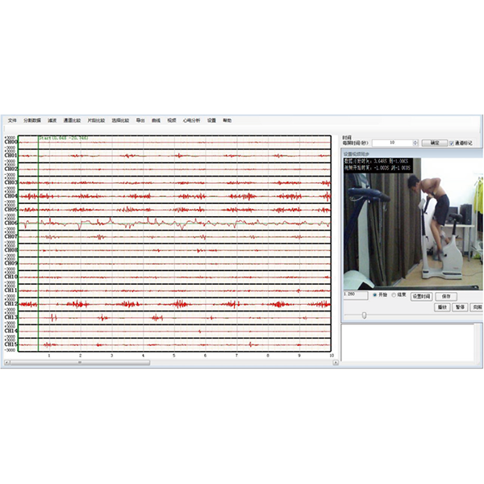Open the 文件 menu
The image size is (484, 484).
[12, 120]
